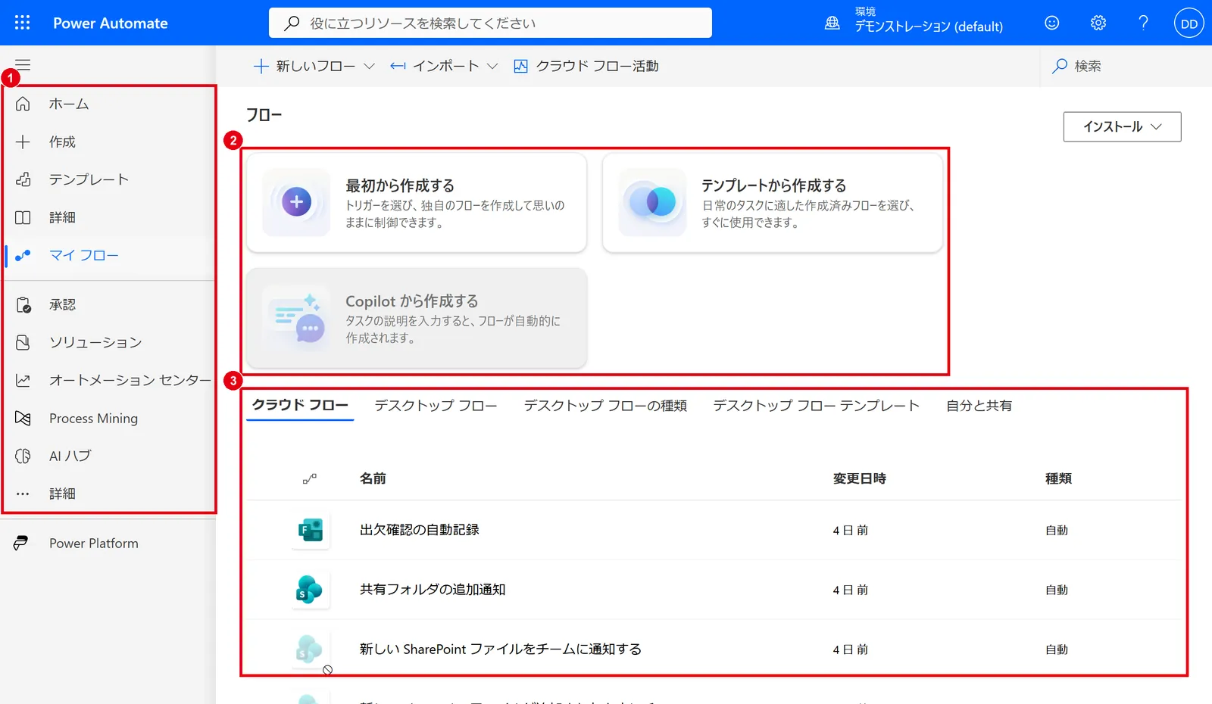Click the Process Mining icon
The height and width of the screenshot is (704, 1212).
(23, 418)
